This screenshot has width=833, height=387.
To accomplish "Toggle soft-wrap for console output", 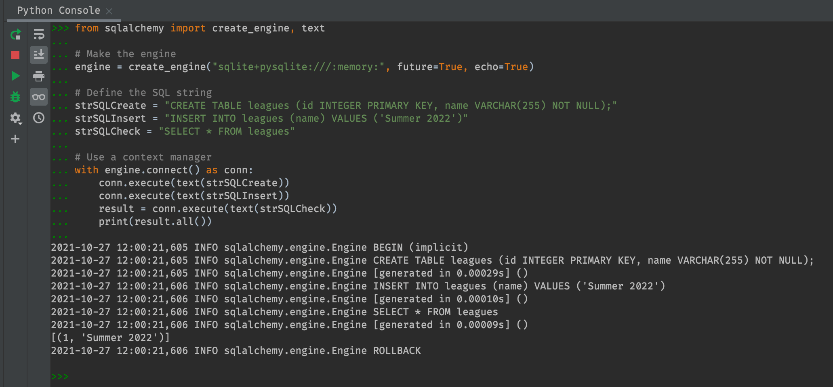I will (x=39, y=34).
